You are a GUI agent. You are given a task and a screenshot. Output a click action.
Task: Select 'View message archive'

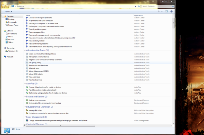pos(36,32)
